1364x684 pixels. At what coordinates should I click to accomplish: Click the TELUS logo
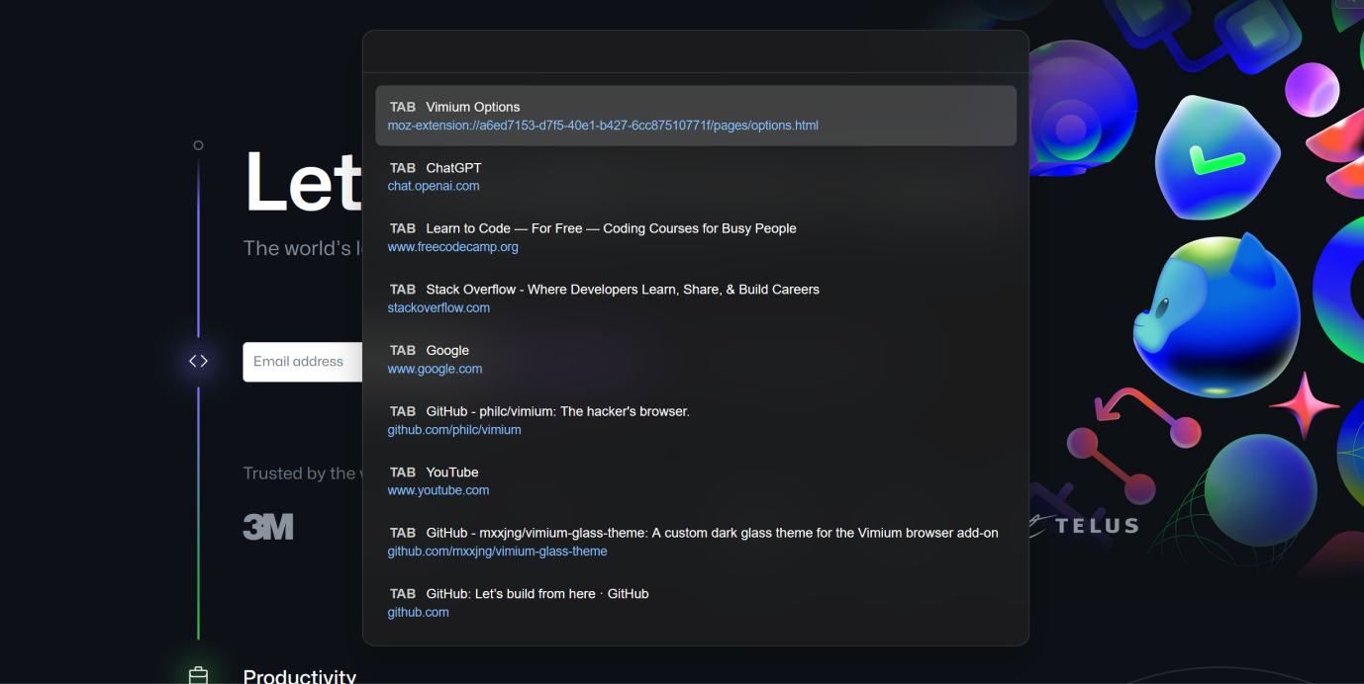pyautogui.click(x=1084, y=525)
